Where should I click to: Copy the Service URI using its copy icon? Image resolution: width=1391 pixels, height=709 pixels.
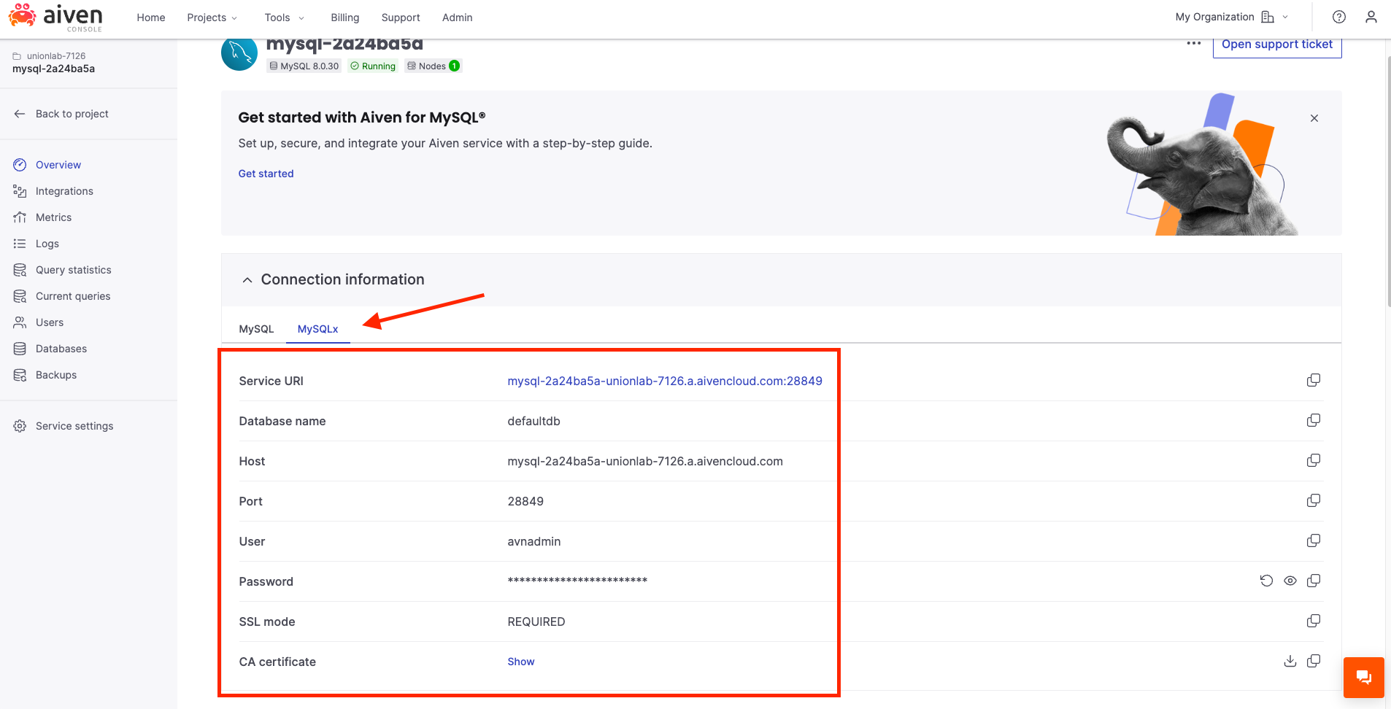click(x=1313, y=379)
